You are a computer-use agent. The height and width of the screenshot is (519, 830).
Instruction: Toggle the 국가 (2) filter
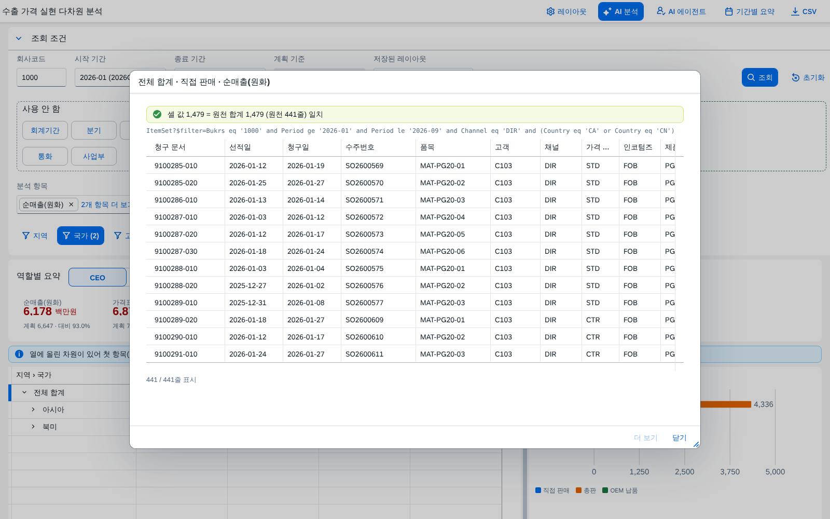tap(80, 236)
